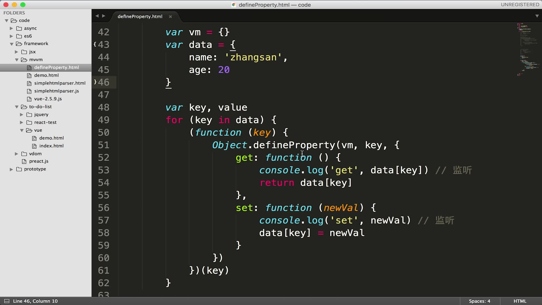Go back with the left tab arrow
Screen dimensions: 542x305
[x=97, y=16]
